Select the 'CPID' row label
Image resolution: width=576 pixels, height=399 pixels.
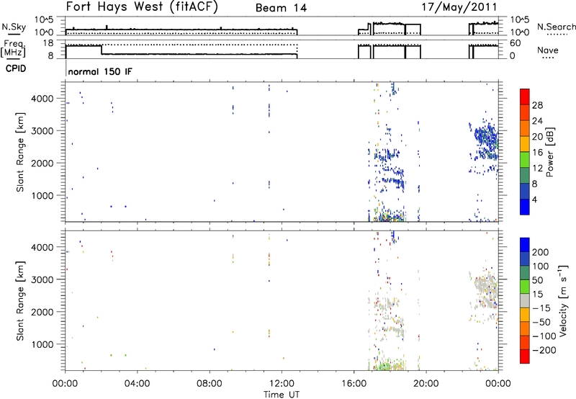click(16, 68)
